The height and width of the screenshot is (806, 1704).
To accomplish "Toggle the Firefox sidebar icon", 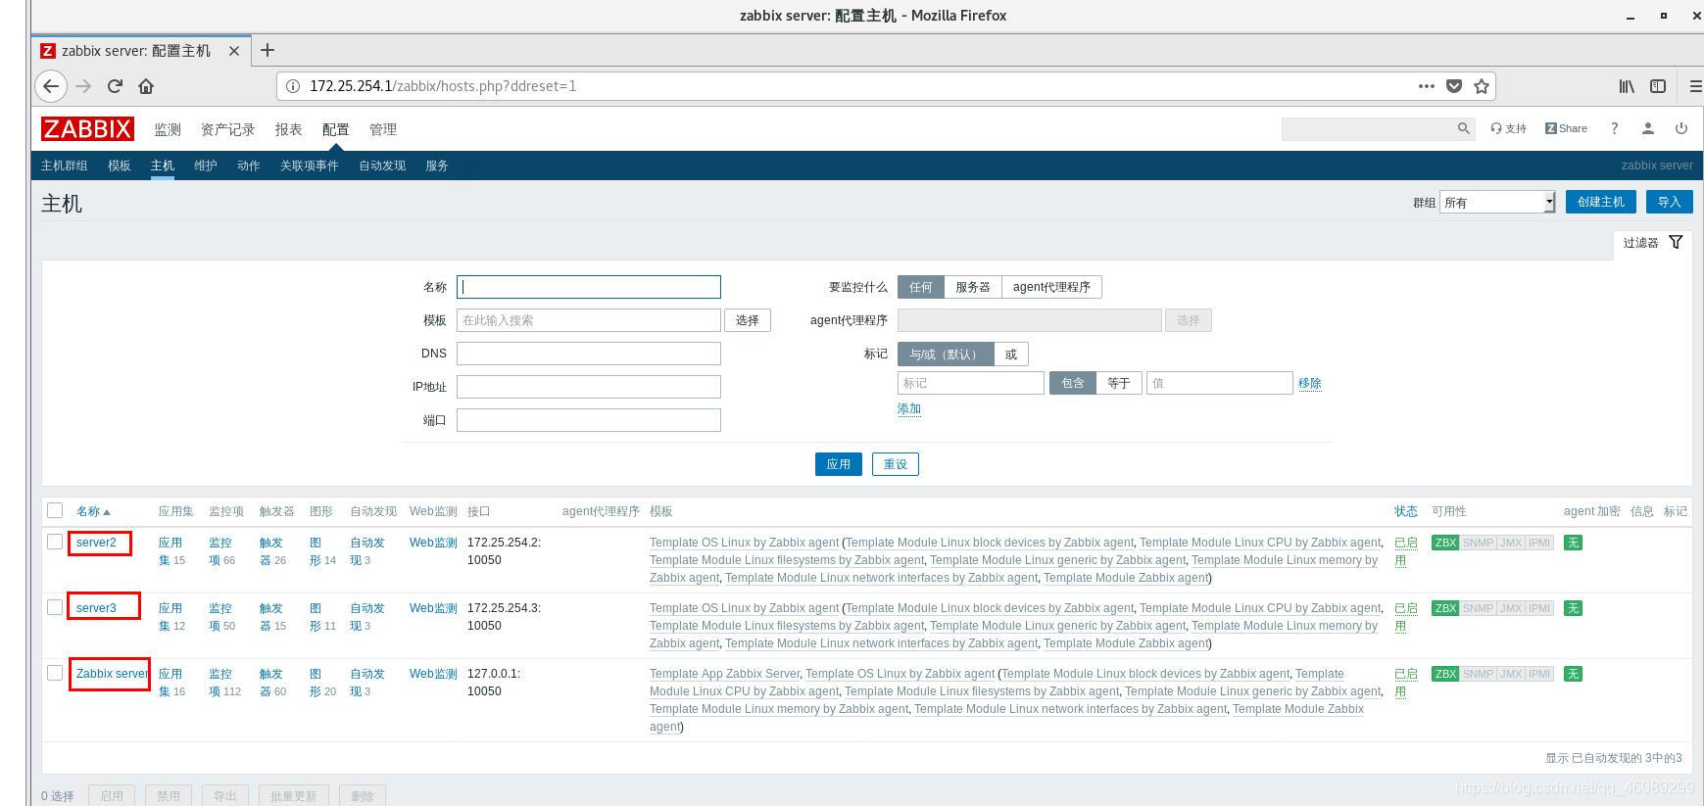I will pyautogui.click(x=1658, y=86).
